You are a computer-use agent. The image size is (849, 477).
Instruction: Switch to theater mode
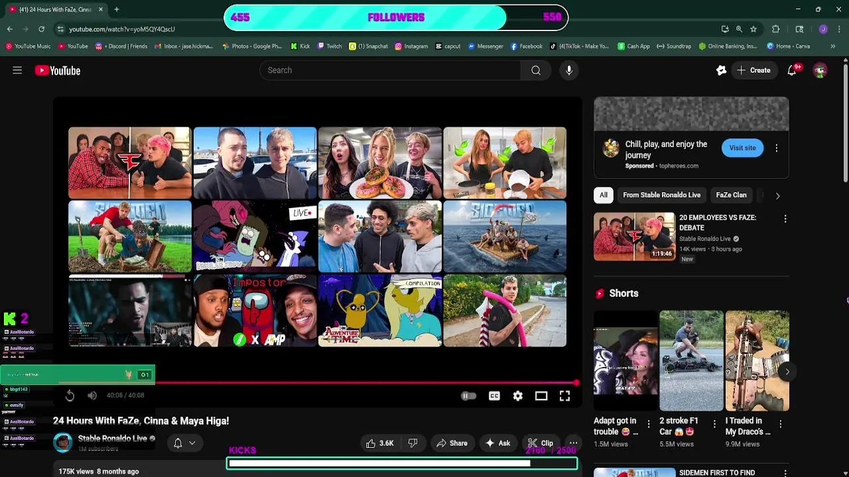click(x=541, y=396)
